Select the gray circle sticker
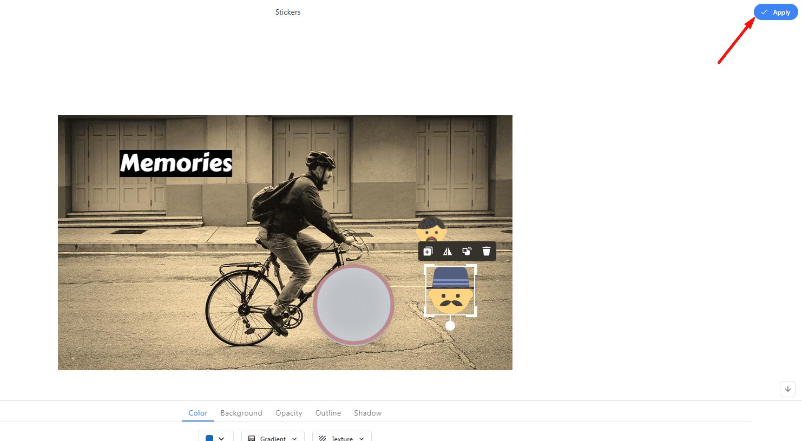The height and width of the screenshot is (441, 802). 353,305
